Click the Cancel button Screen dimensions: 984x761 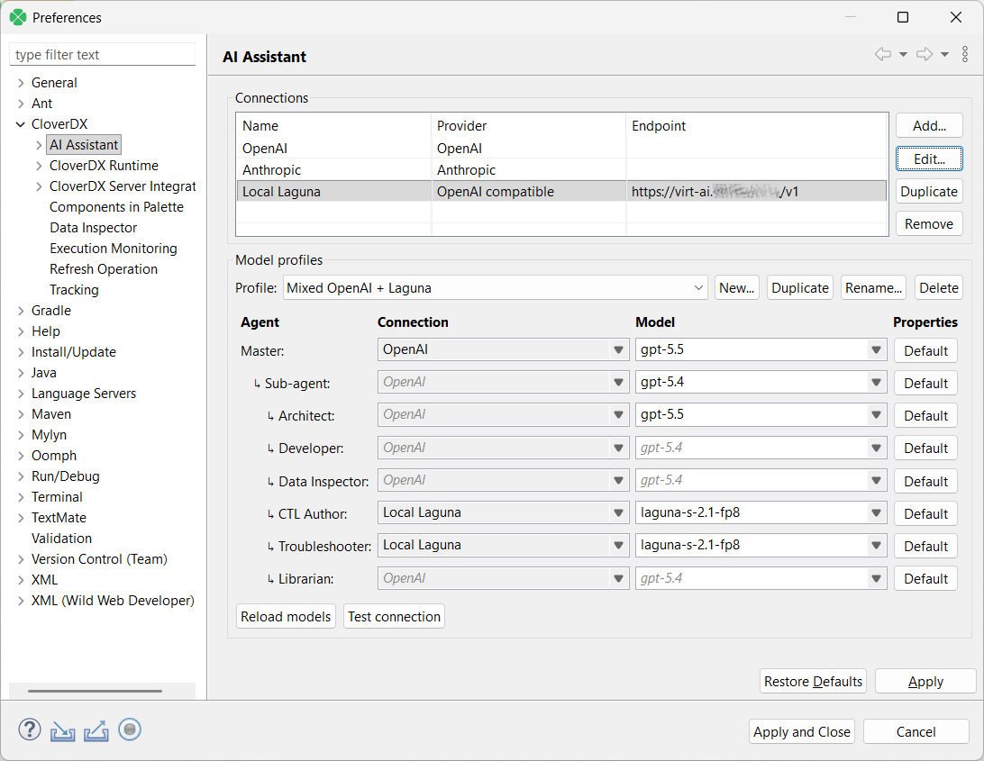(916, 732)
